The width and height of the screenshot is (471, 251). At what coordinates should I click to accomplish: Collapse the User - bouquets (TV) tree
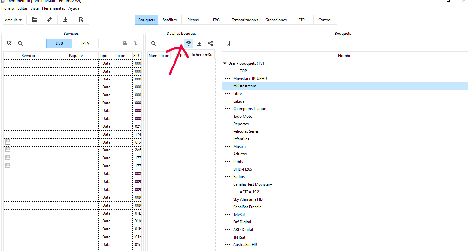225,63
